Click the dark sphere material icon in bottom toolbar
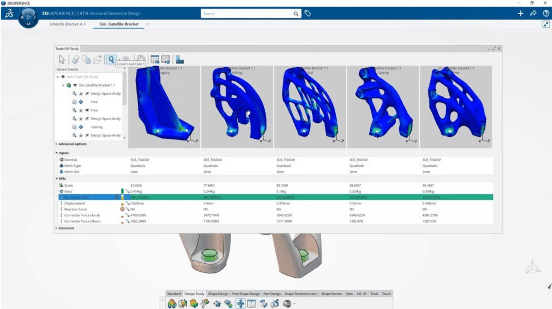This screenshot has width=552, height=309. coord(287,304)
